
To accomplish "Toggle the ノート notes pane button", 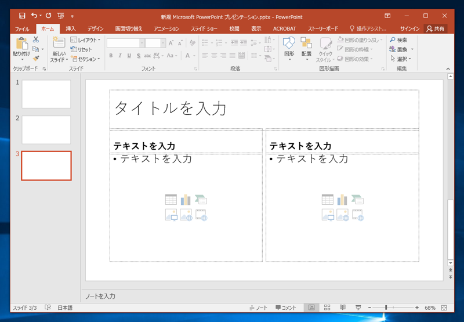I will (x=259, y=307).
